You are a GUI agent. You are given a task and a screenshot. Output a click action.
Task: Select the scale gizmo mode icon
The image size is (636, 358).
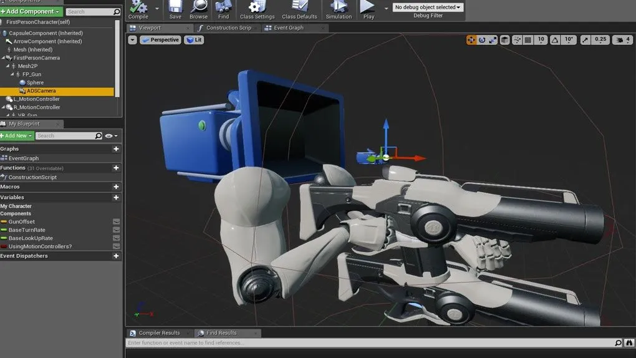493,40
